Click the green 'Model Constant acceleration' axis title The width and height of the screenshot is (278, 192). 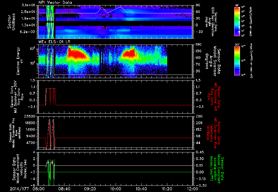tap(217, 169)
